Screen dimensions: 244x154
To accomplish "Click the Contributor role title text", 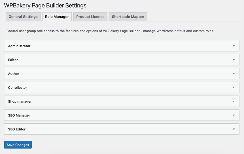I will click(x=18, y=88).
